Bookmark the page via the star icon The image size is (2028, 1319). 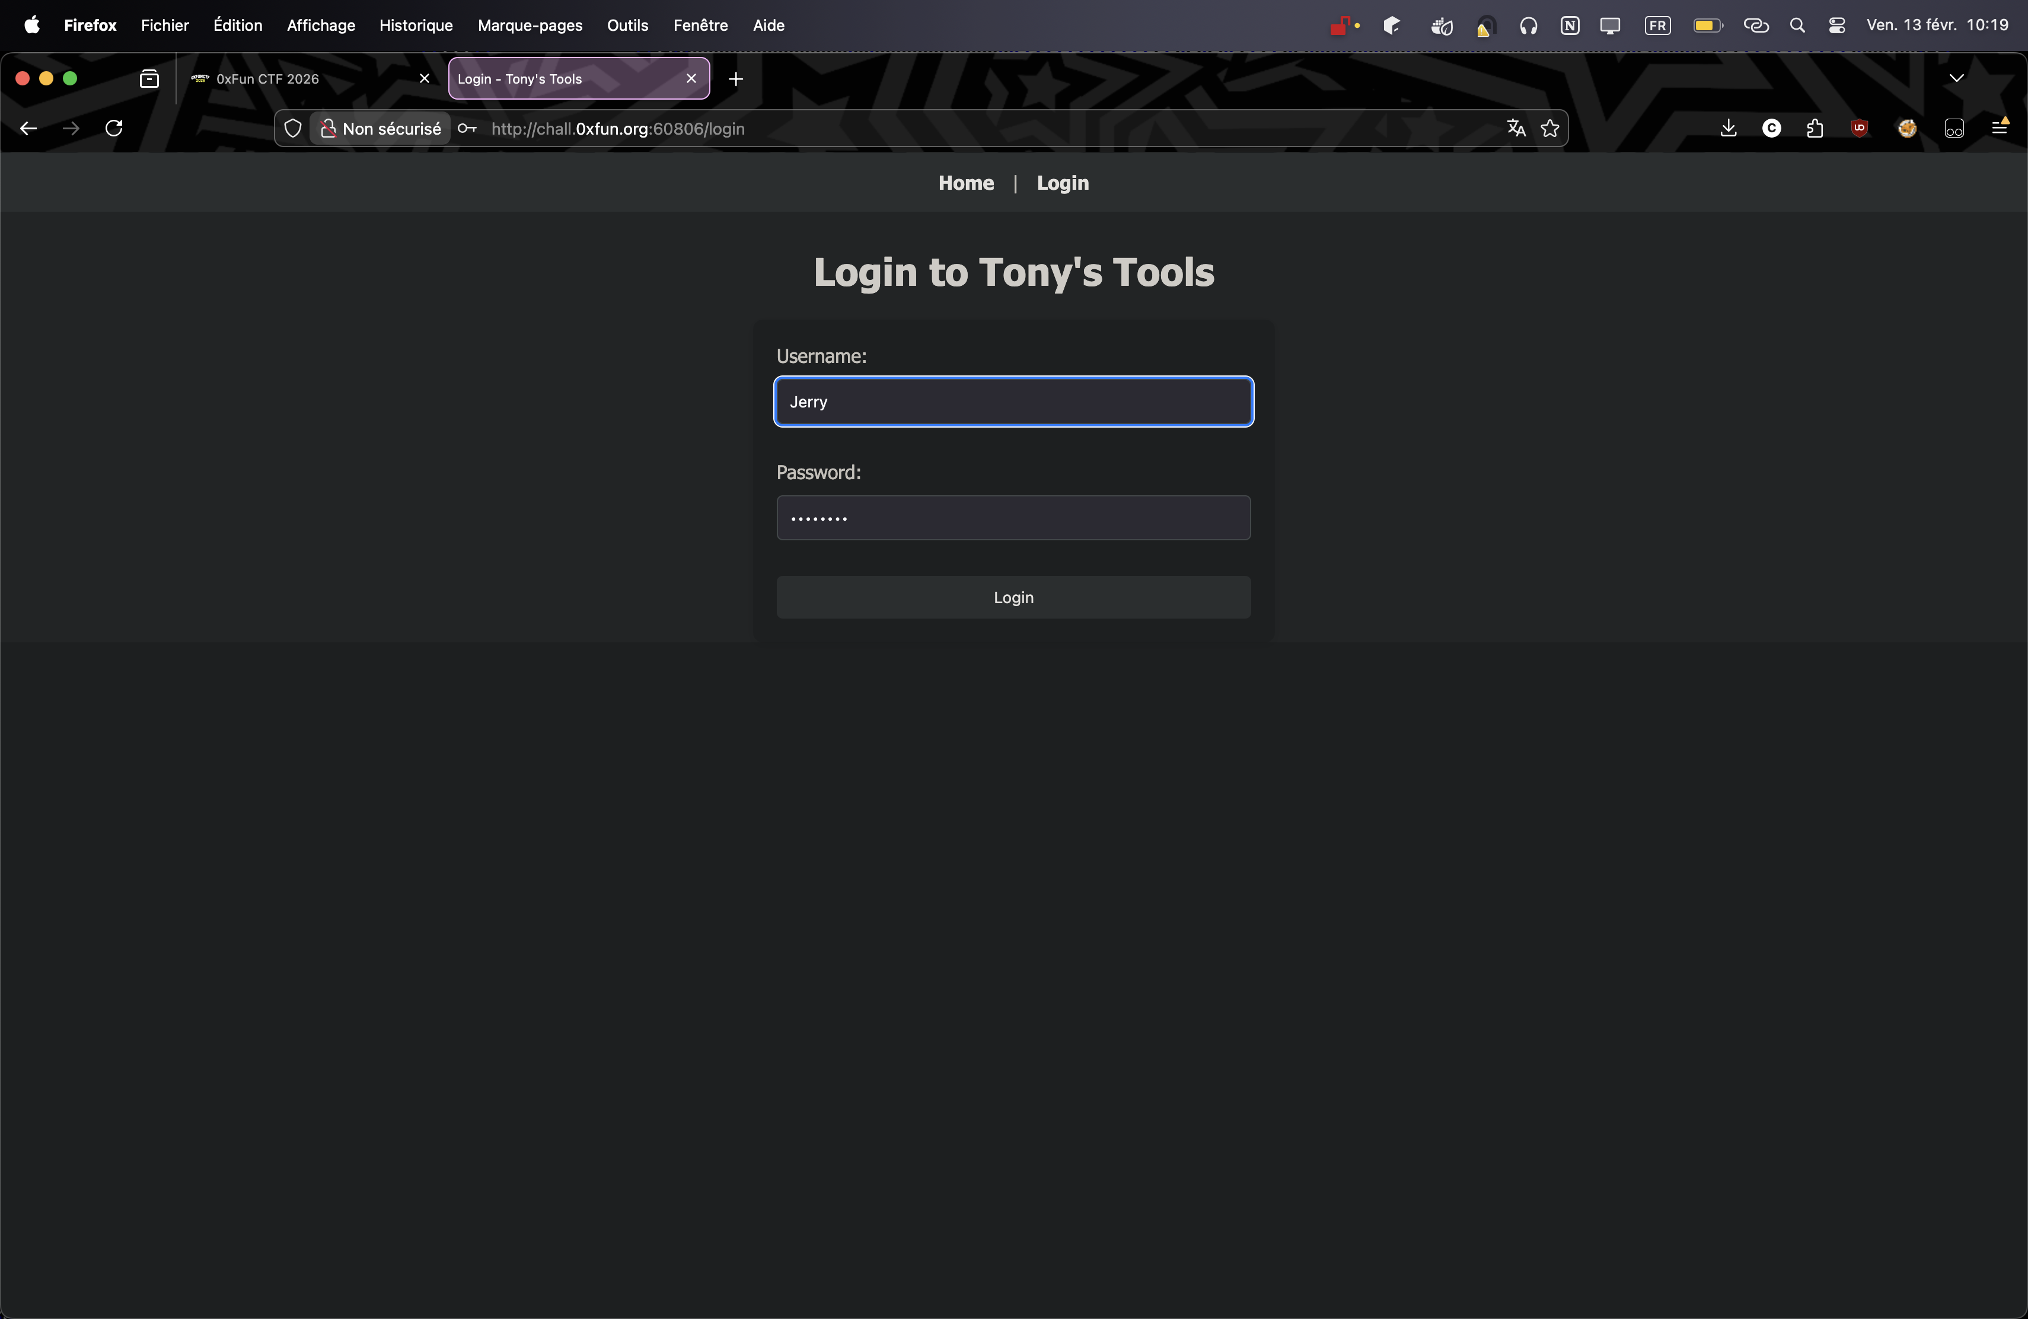point(1551,129)
